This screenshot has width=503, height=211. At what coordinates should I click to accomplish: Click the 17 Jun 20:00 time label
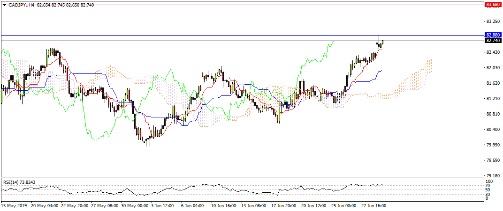pyautogui.click(x=285, y=205)
